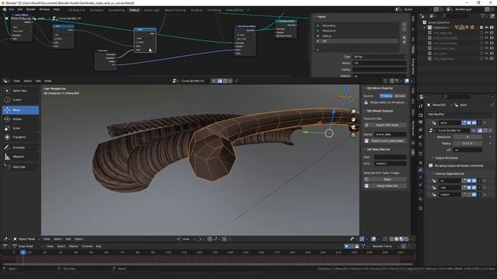Open the Edit menu
This screenshot has width=497, height=279.
20,9
